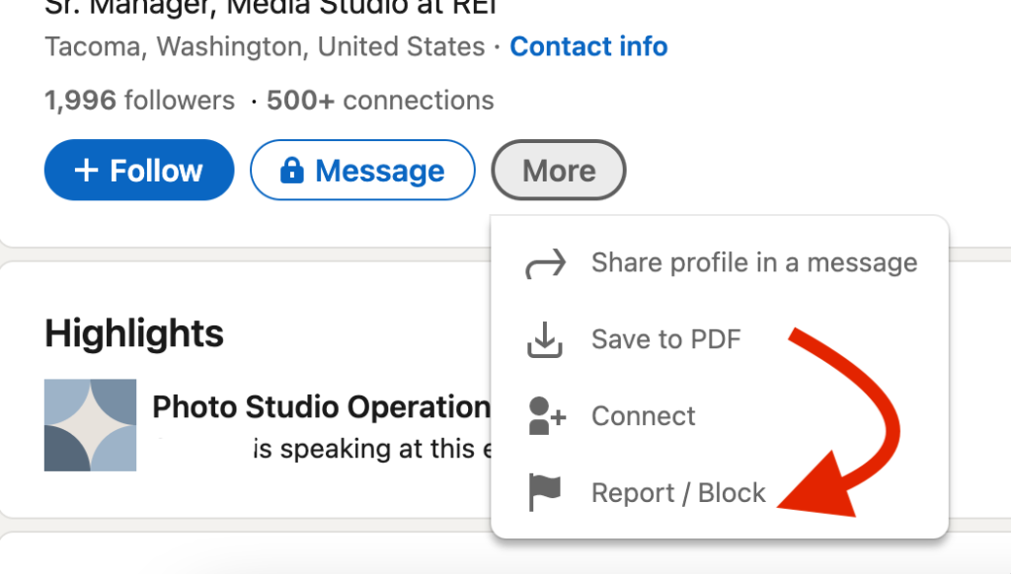Select the person-plus Connect icon
The image size is (1011, 574).
click(545, 415)
